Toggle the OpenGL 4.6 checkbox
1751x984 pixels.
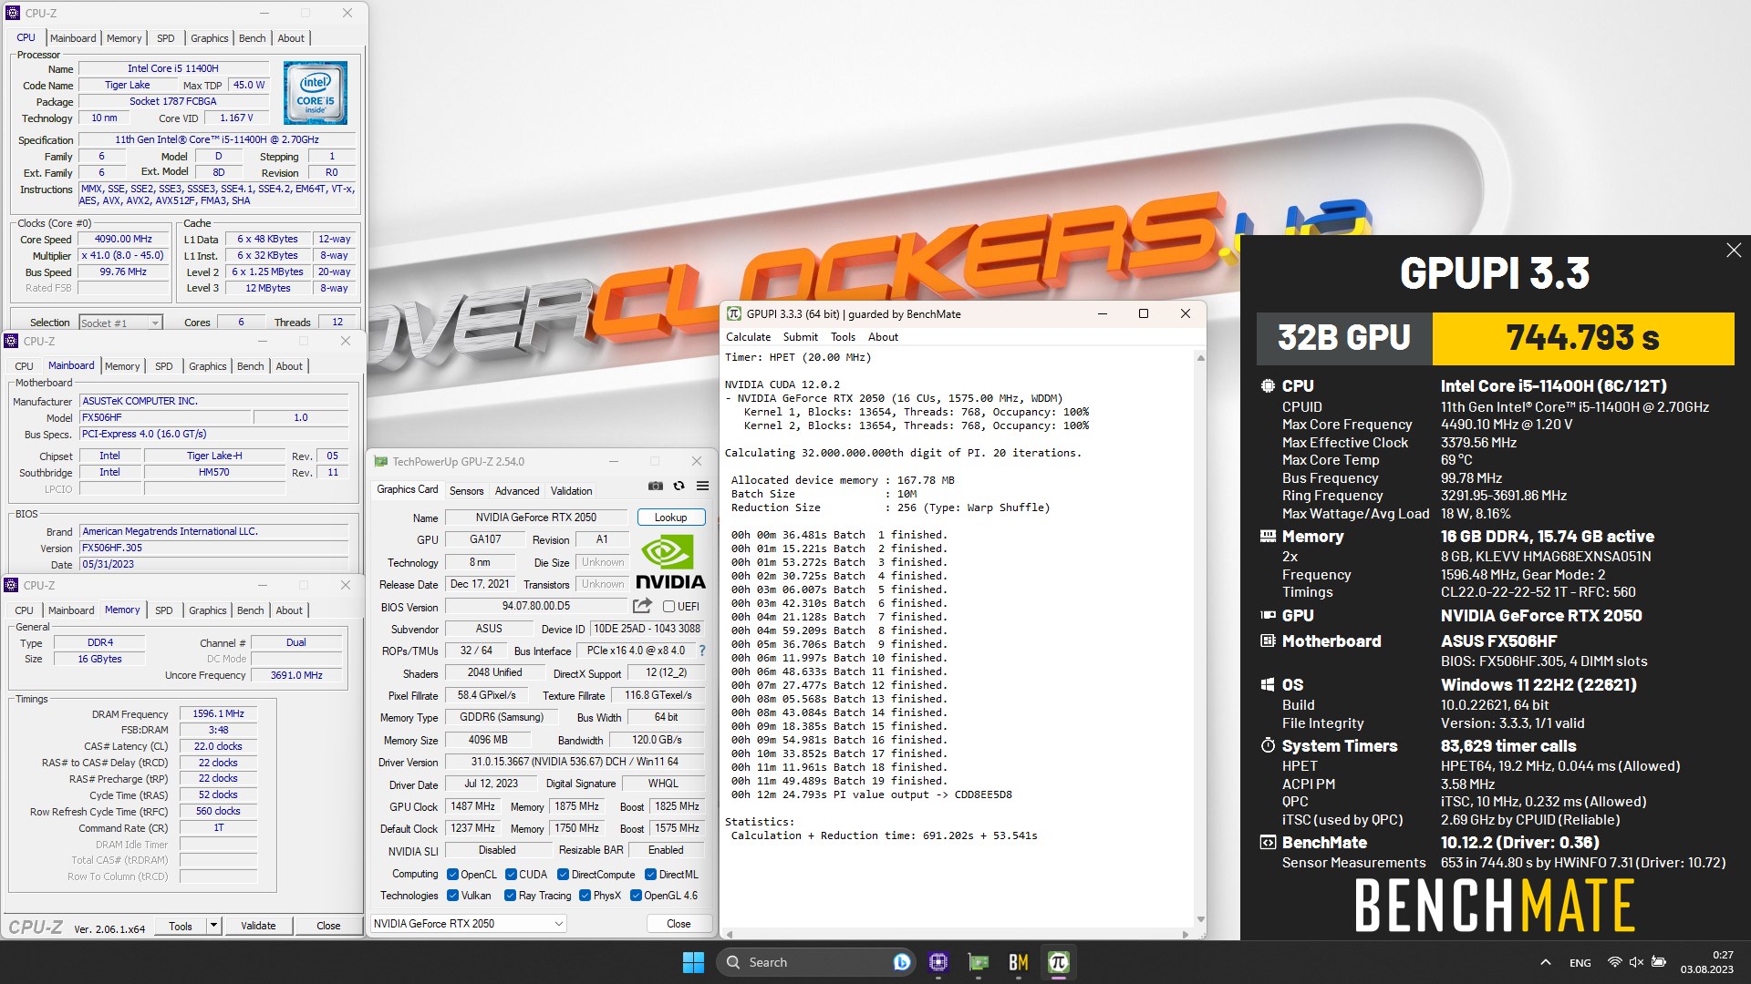tap(636, 896)
